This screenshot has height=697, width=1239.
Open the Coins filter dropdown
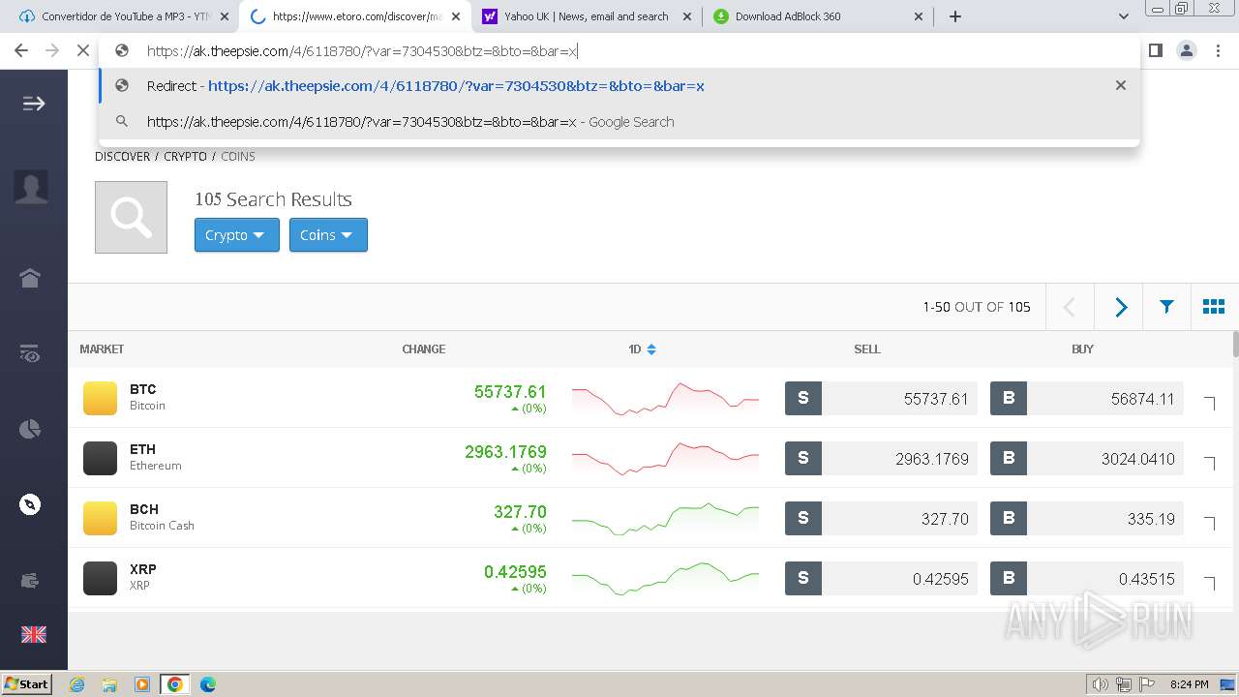(328, 235)
